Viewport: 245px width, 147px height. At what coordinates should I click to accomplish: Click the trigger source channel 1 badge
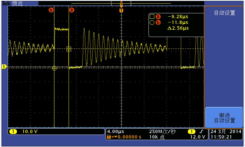tap(191, 132)
